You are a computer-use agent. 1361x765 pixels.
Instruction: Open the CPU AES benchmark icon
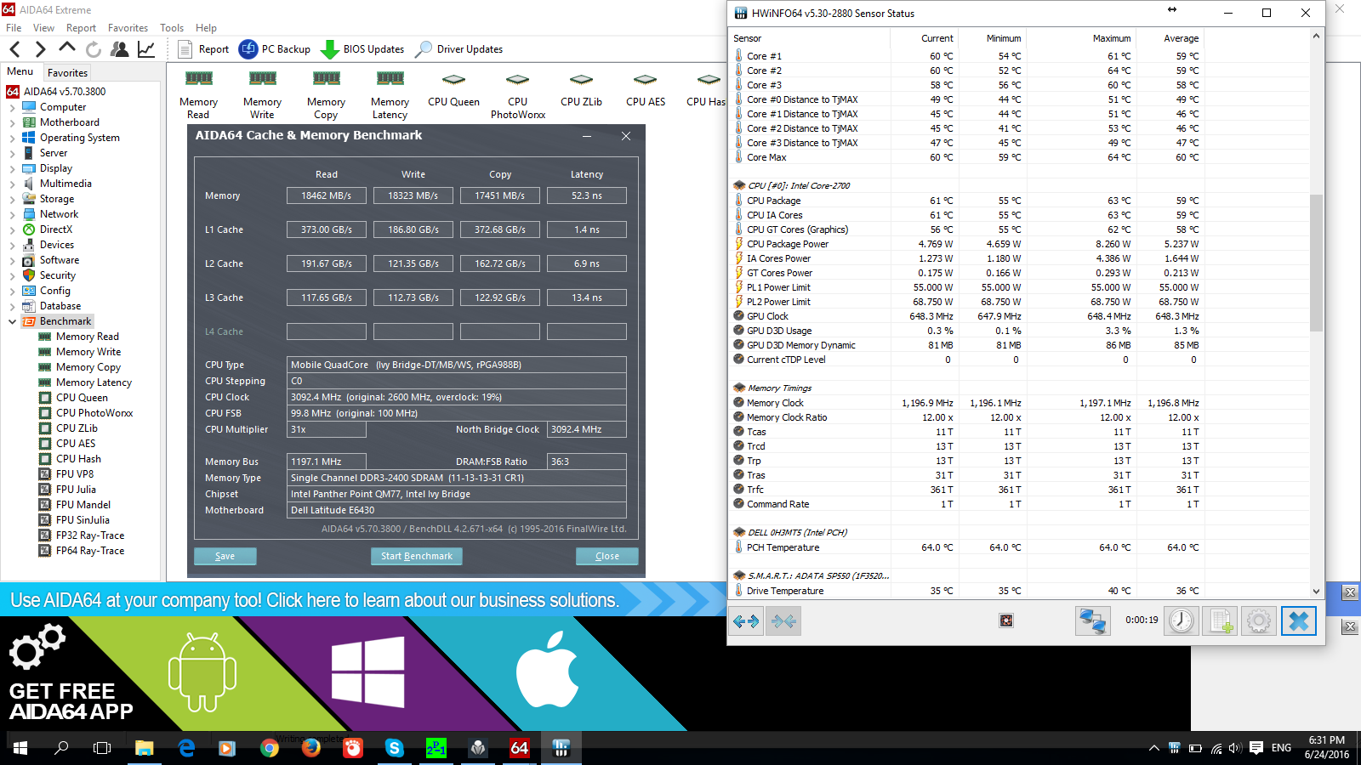coord(646,88)
